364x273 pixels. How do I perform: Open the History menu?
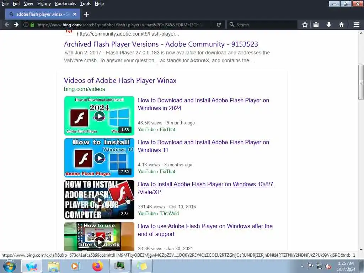(x=44, y=4)
